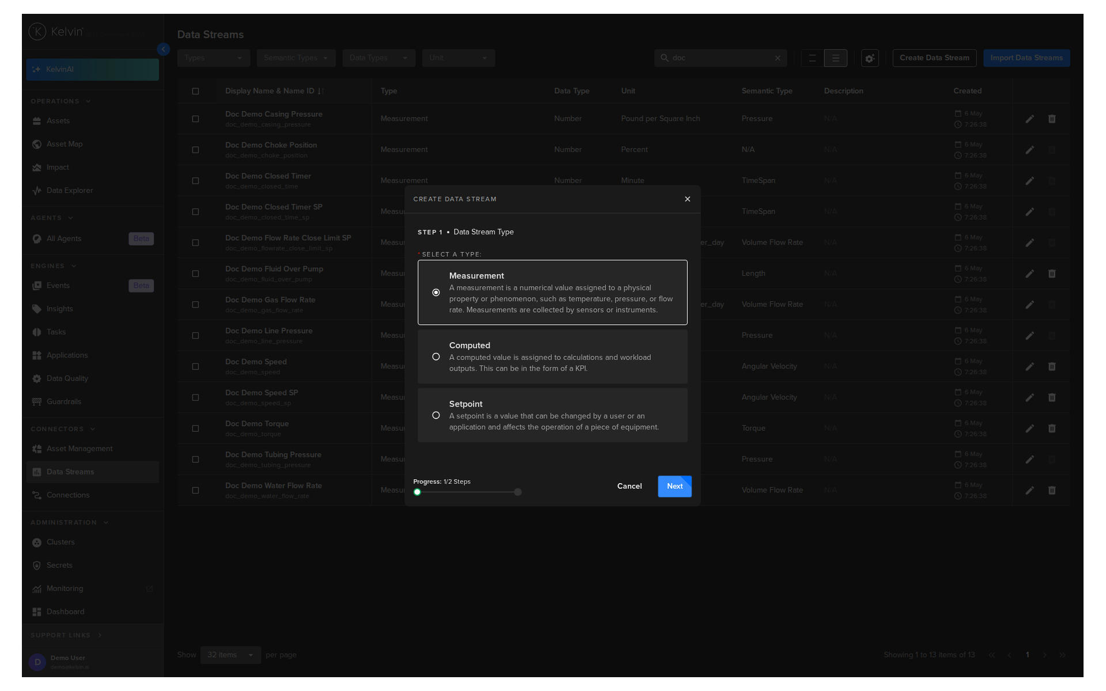Image resolution: width=1106 pixels, height=691 pixels.
Task: Open Asset Map in the sidebar
Action: [x=92, y=144]
